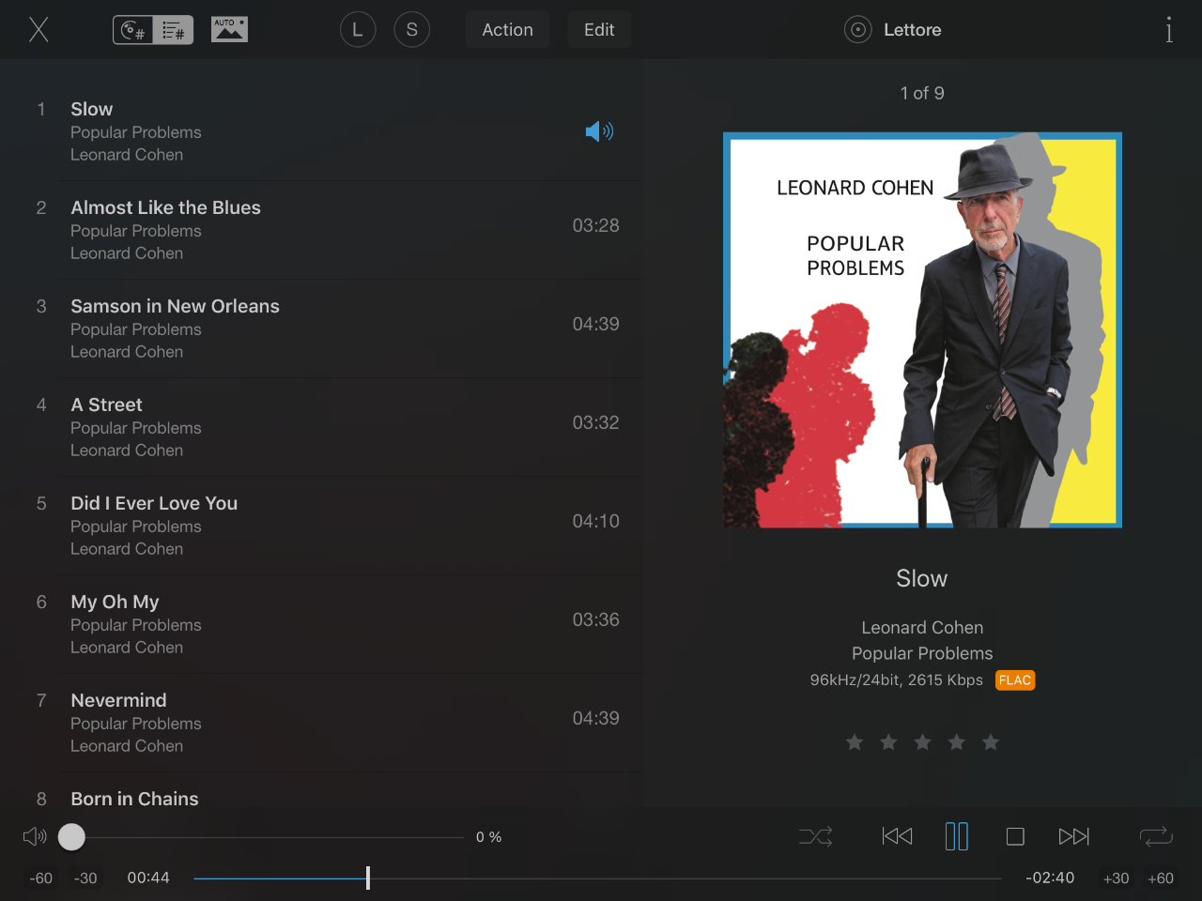Switch to the disc number view icon

point(133,30)
